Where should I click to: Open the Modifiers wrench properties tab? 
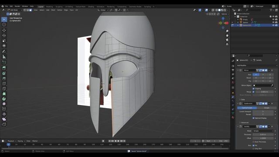tap(233, 97)
